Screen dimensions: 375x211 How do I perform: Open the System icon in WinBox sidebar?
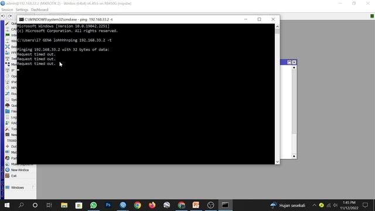[8, 100]
